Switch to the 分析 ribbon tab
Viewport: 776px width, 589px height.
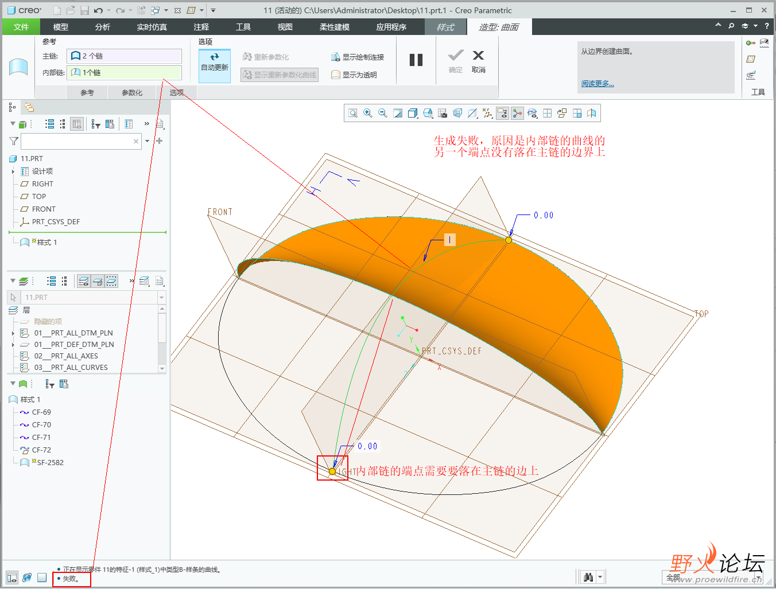tap(103, 27)
